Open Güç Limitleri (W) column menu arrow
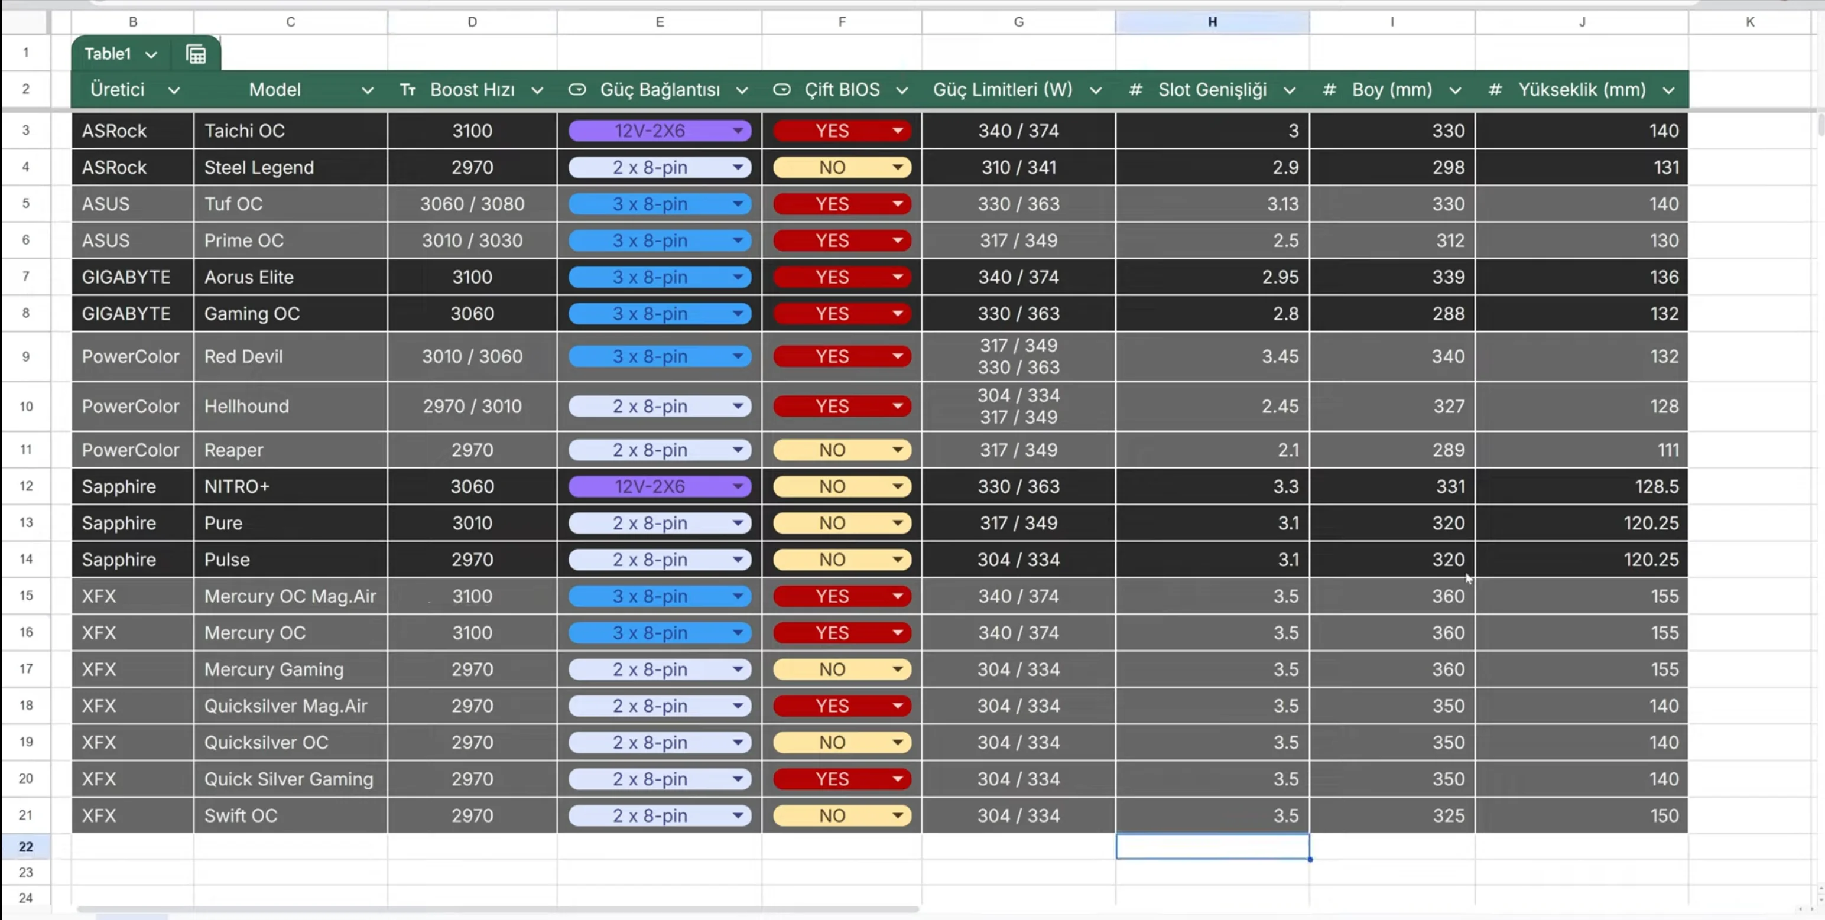This screenshot has width=1825, height=920. point(1095,90)
